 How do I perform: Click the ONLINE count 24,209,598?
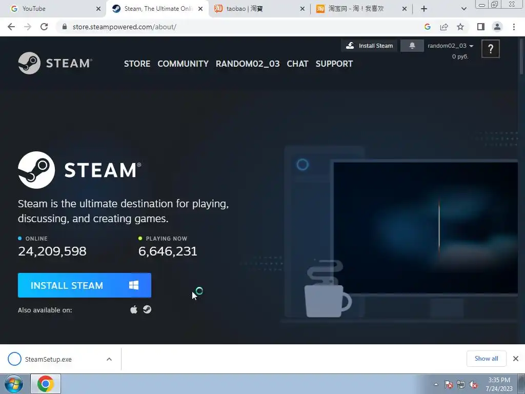[x=52, y=251]
